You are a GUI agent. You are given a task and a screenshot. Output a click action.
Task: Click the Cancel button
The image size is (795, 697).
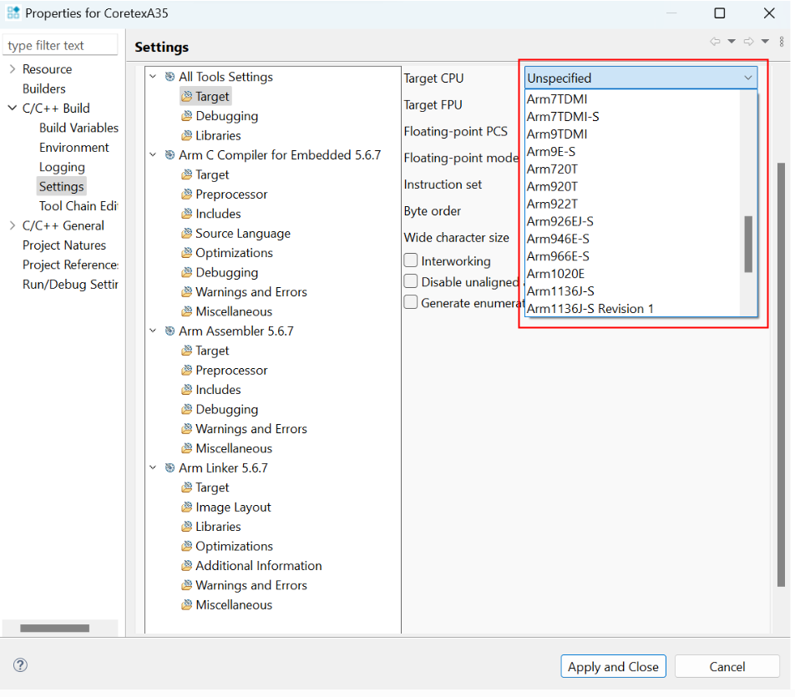(727, 666)
